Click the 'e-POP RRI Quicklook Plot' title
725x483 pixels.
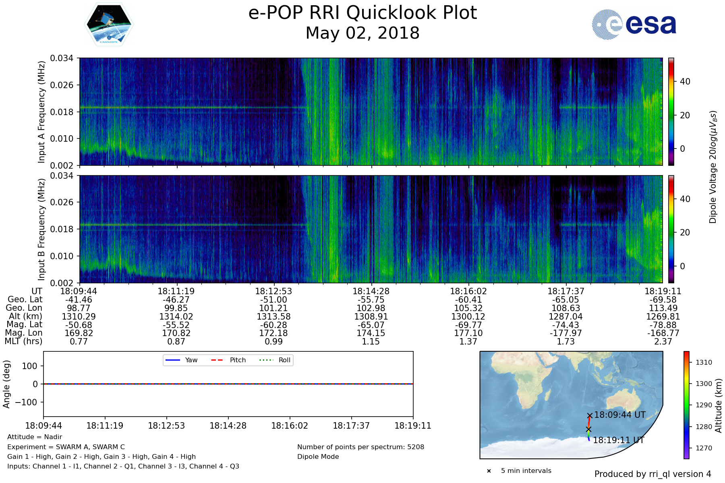coord(362,13)
